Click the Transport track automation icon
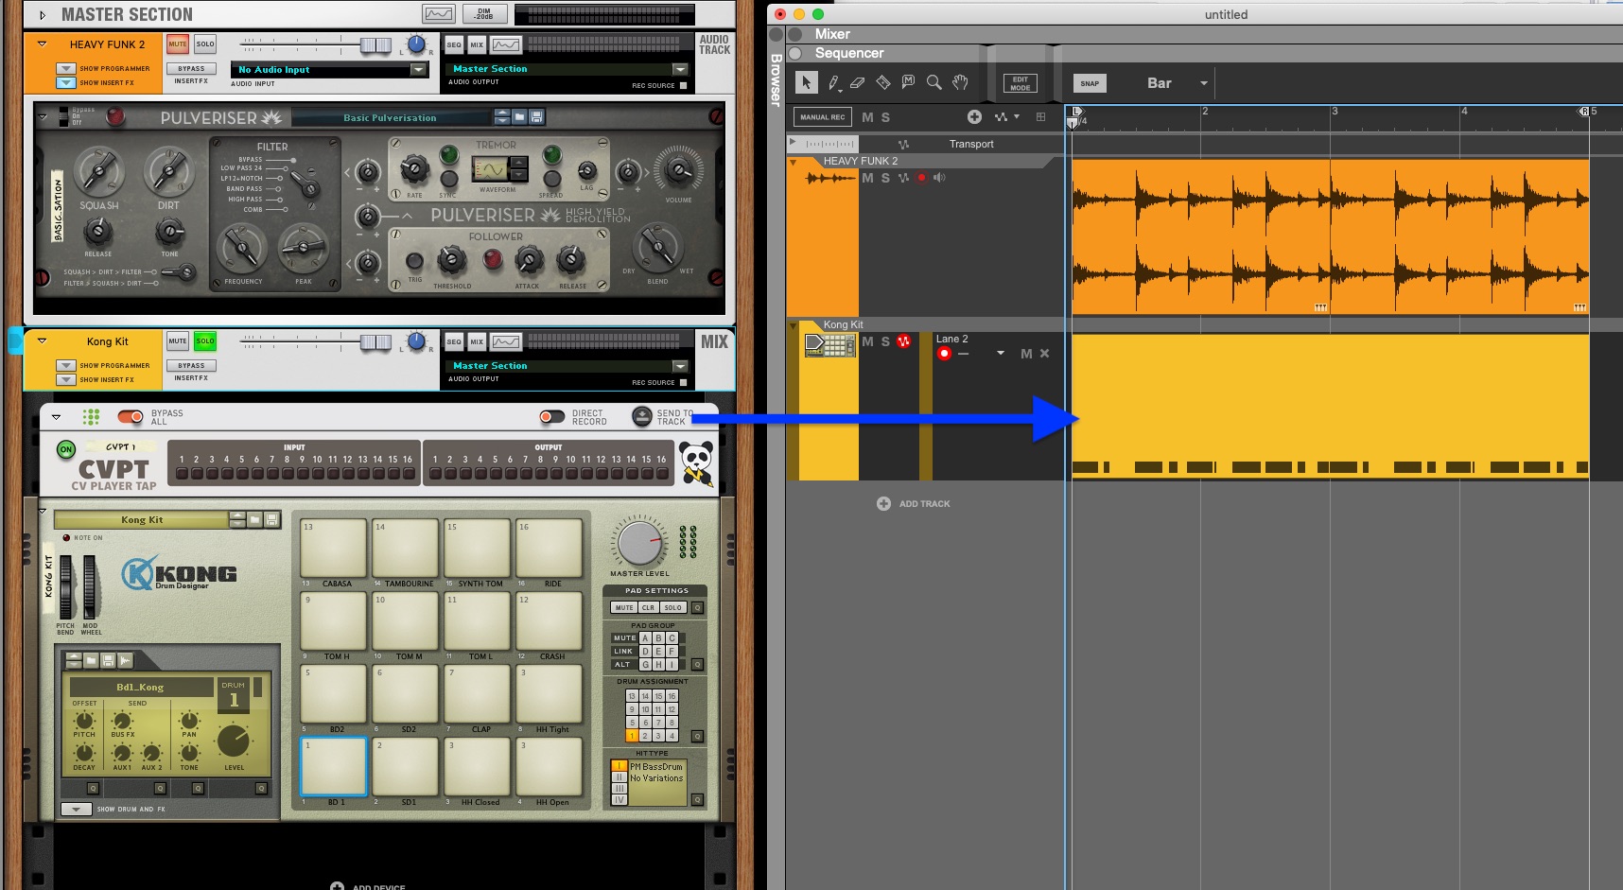The height and width of the screenshot is (890, 1623). (x=903, y=144)
